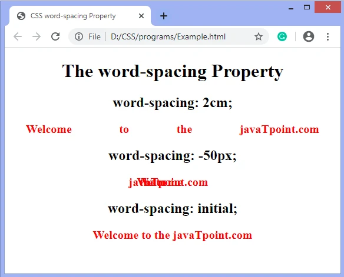344x277 pixels.
Task: Bookmark this page with the star icon
Action: (x=259, y=36)
